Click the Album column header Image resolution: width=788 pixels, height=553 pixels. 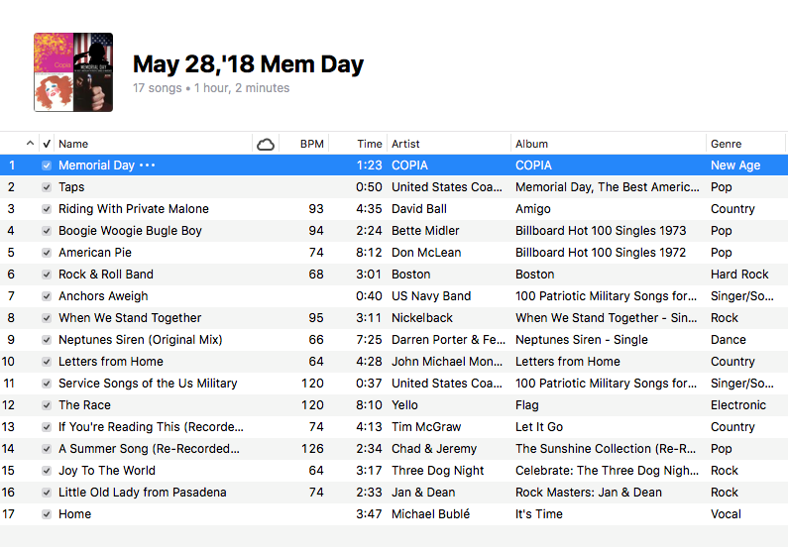click(x=531, y=144)
